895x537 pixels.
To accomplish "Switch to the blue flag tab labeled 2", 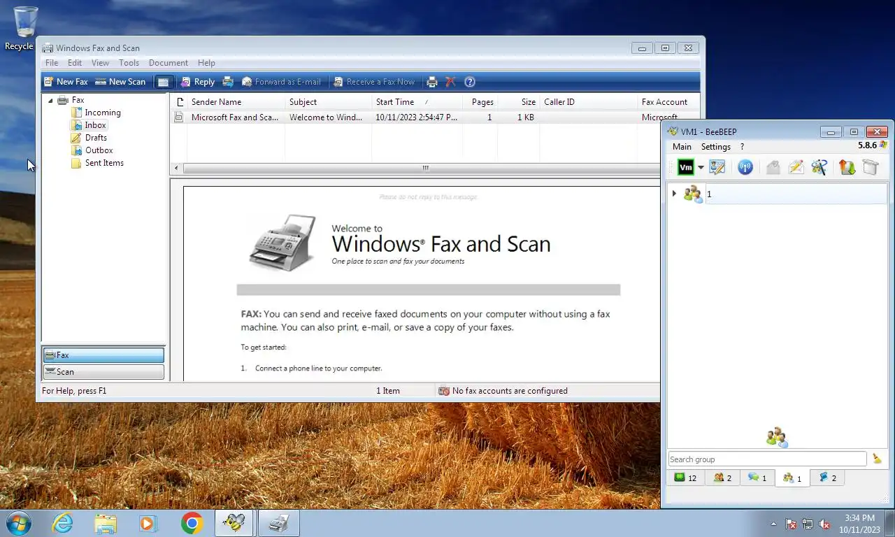I will point(827,478).
